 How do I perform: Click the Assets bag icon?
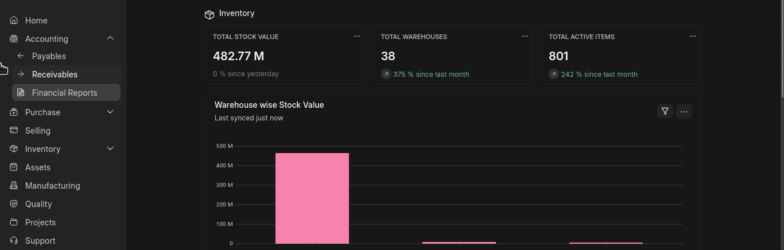(x=14, y=167)
